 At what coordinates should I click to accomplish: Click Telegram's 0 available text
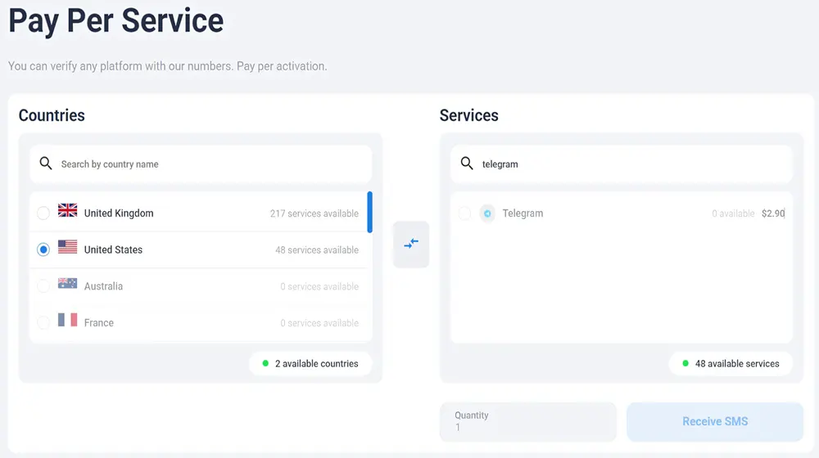(x=733, y=213)
